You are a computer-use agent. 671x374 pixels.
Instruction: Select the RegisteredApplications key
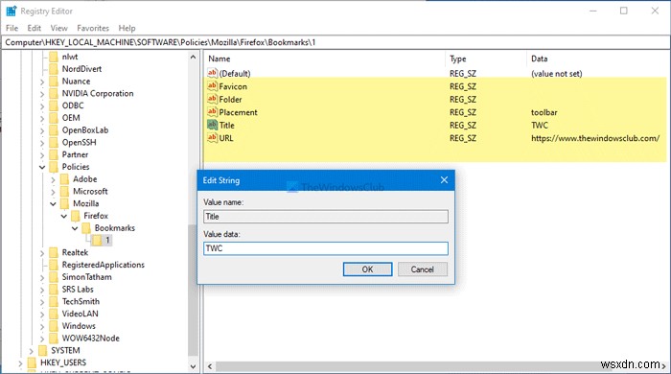(104, 265)
